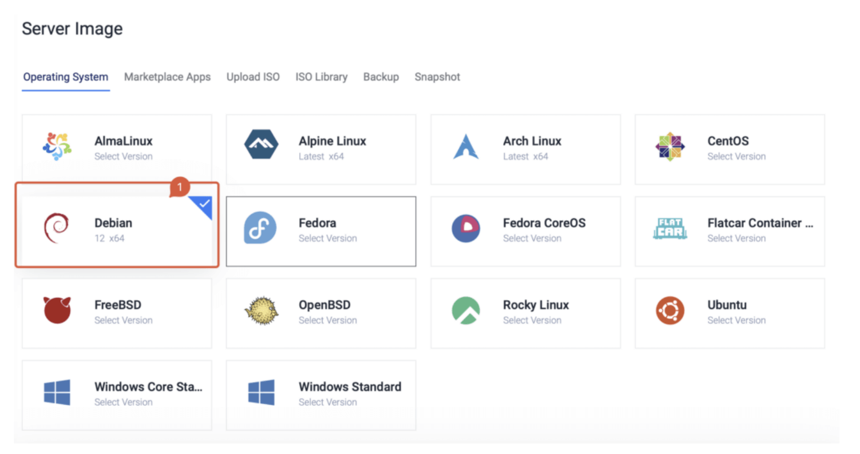Click the "Flatcar Container ..." name text

760,223
